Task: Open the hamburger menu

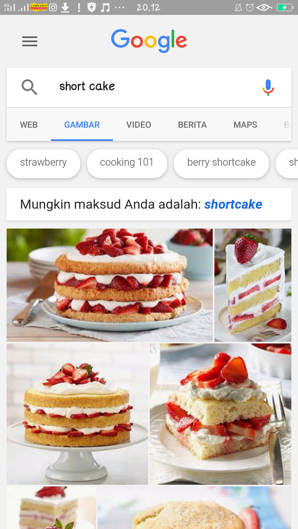Action: click(x=30, y=41)
